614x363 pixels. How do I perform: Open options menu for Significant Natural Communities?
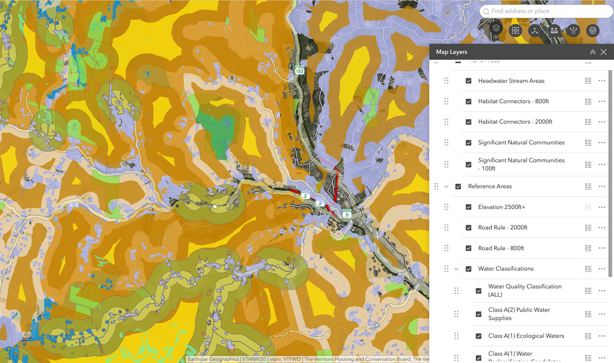602,143
